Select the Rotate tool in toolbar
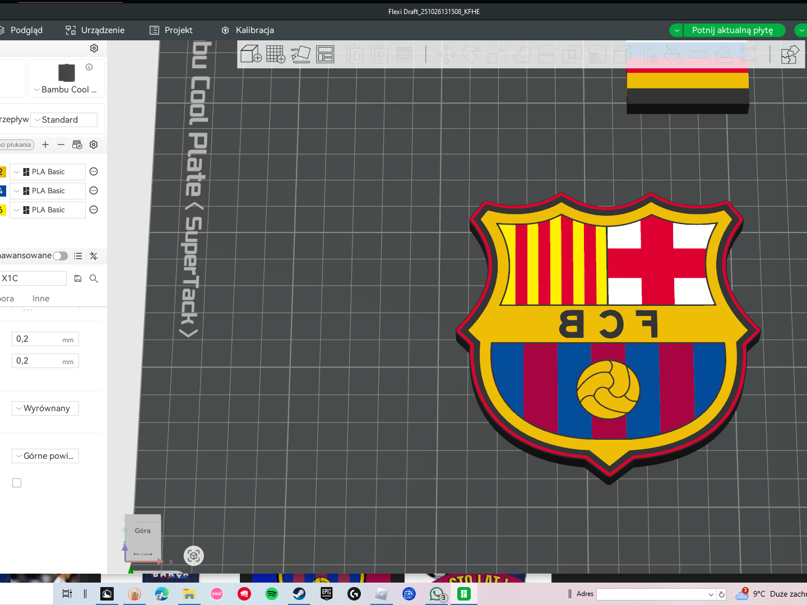 coord(471,54)
